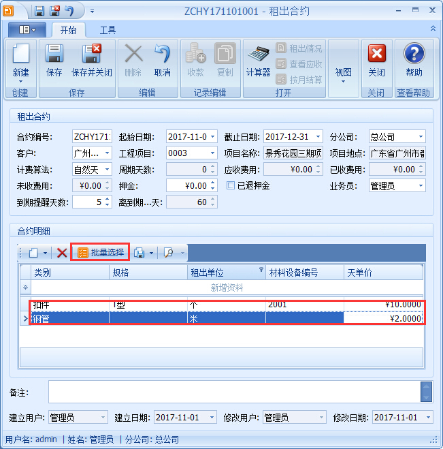This screenshot has width=443, height=449.
Task: Click red X delete row icon in 合约明细 toolbar
Action: 62,253
